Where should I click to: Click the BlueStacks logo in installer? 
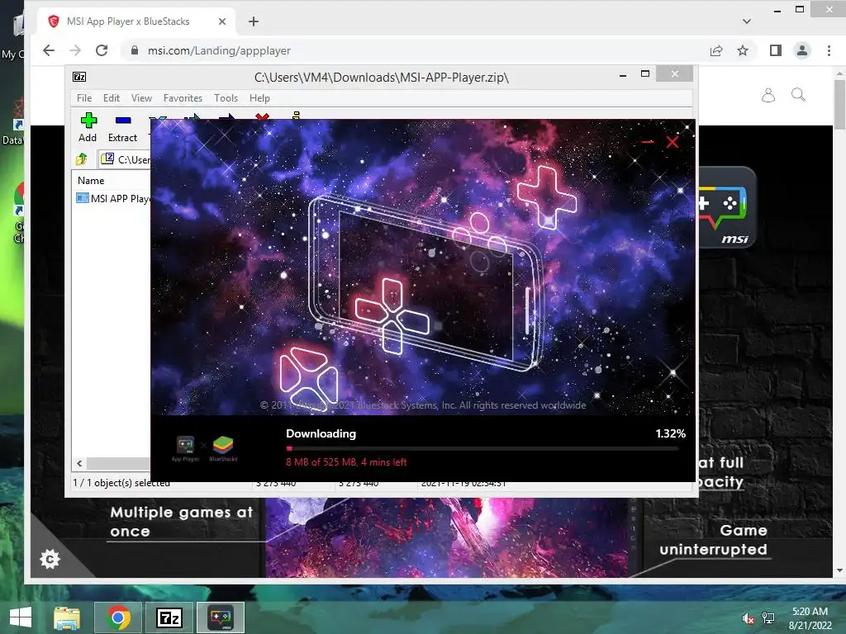(223, 448)
